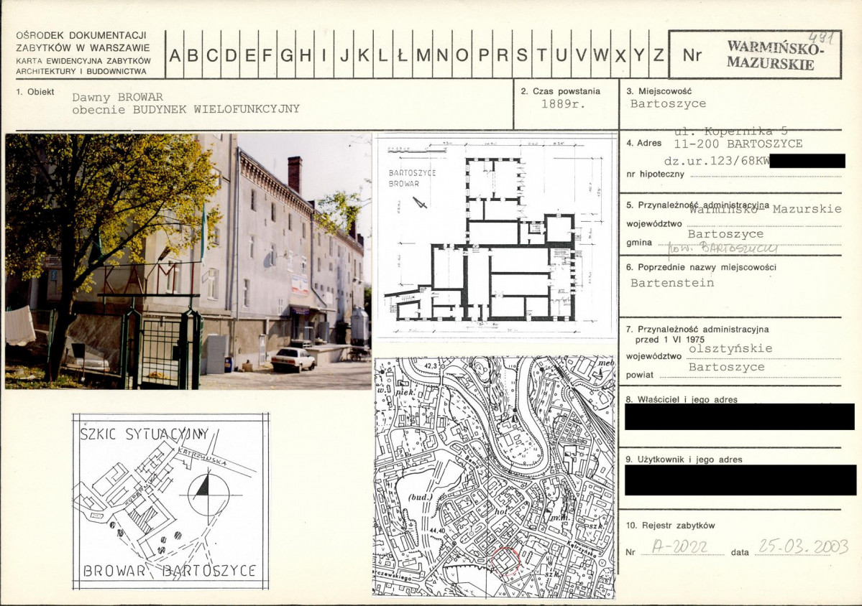The height and width of the screenshot is (606, 862).
Task: Open the topographic town map
Action: [495, 477]
